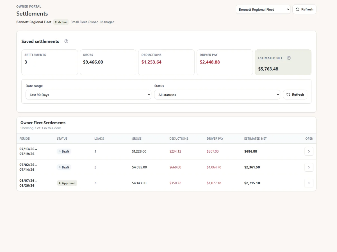Click the driver pay value $1,064.70
The width and height of the screenshot is (337, 252).
[x=214, y=167]
